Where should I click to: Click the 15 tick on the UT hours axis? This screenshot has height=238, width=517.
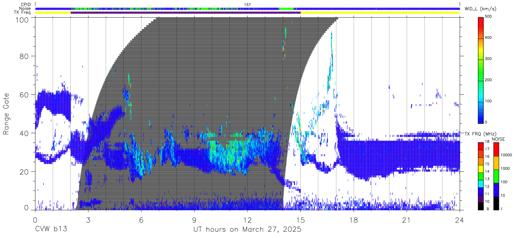[301, 220]
